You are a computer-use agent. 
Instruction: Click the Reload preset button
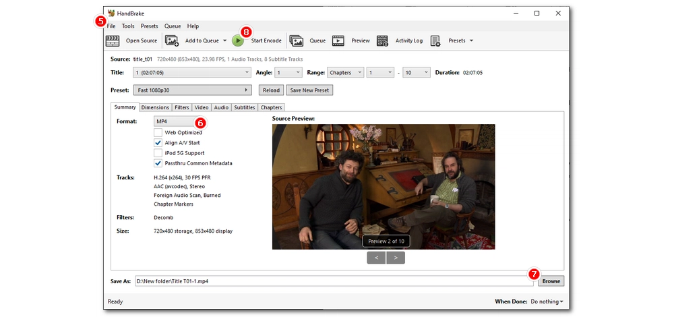click(271, 90)
